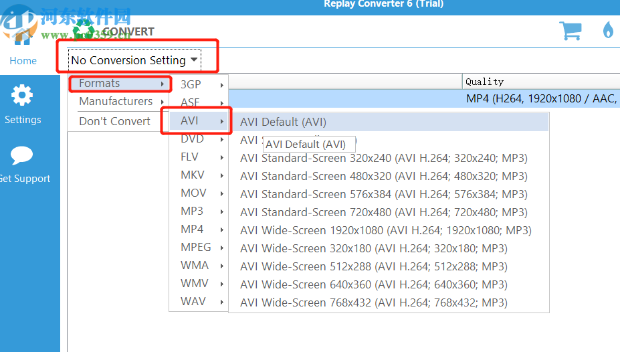Select AVI Standard-Screen 320x240 preset

[389, 158]
